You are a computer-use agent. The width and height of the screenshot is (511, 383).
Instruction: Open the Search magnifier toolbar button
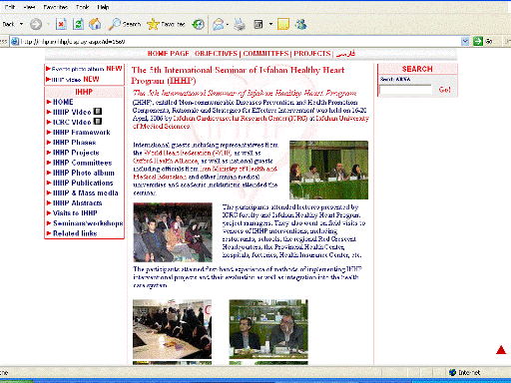tap(125, 24)
